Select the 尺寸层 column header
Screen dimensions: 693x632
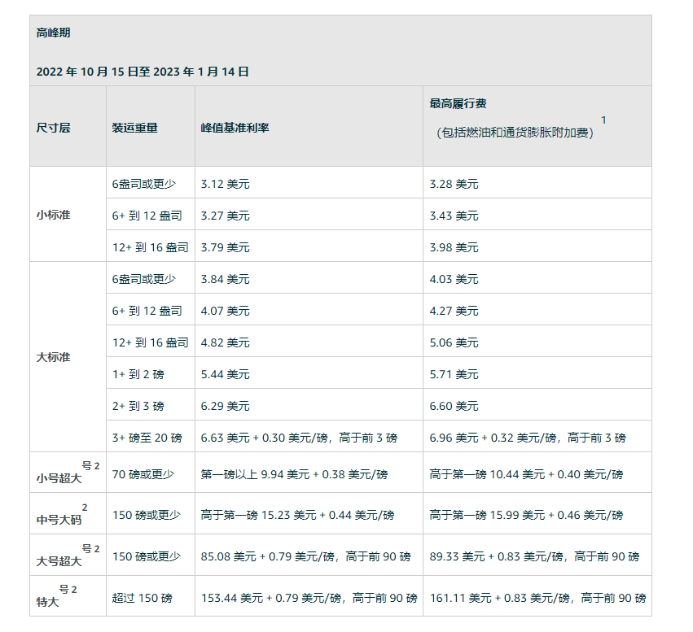point(54,128)
